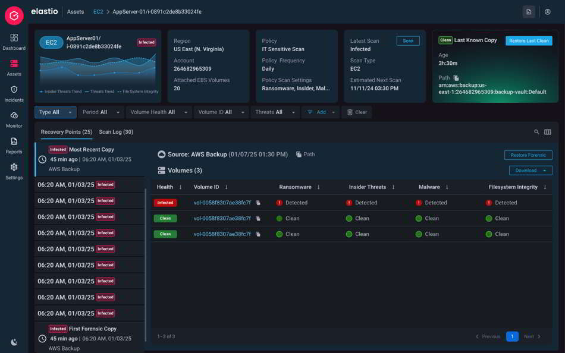
Task: Click '1-3 of 3' pagination text
Action: (x=166, y=336)
